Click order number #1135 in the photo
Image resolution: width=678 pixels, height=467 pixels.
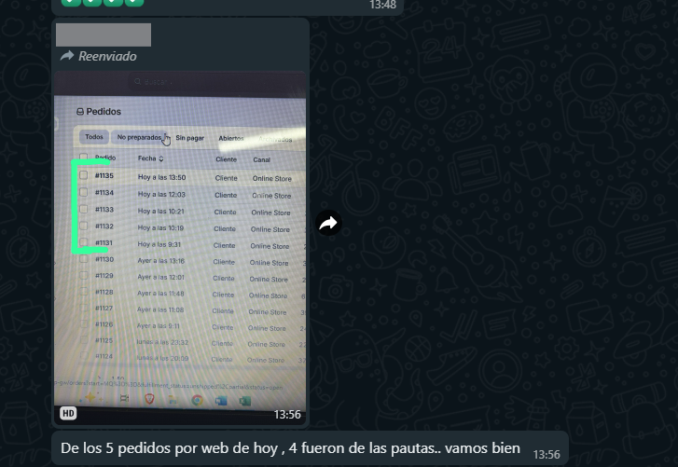104,175
